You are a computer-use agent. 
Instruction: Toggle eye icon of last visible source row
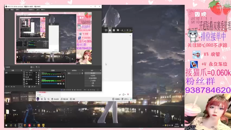pos(36,83)
